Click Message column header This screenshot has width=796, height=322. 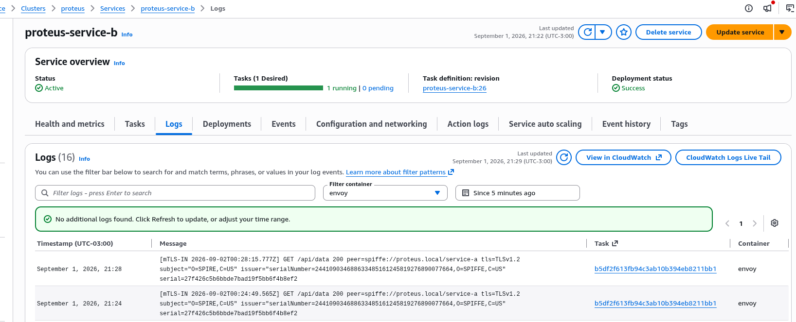click(x=173, y=243)
